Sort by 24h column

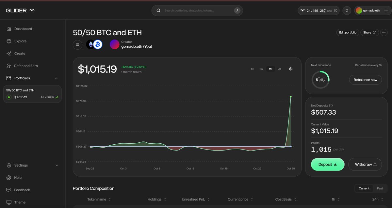click(x=377, y=199)
